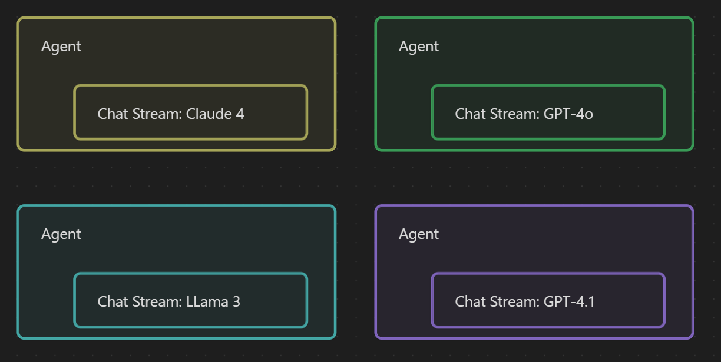Click the Agent label in the green group

click(x=419, y=47)
